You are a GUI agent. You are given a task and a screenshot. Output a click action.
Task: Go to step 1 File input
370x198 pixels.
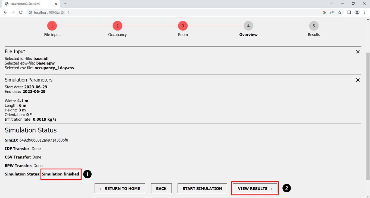(52, 26)
